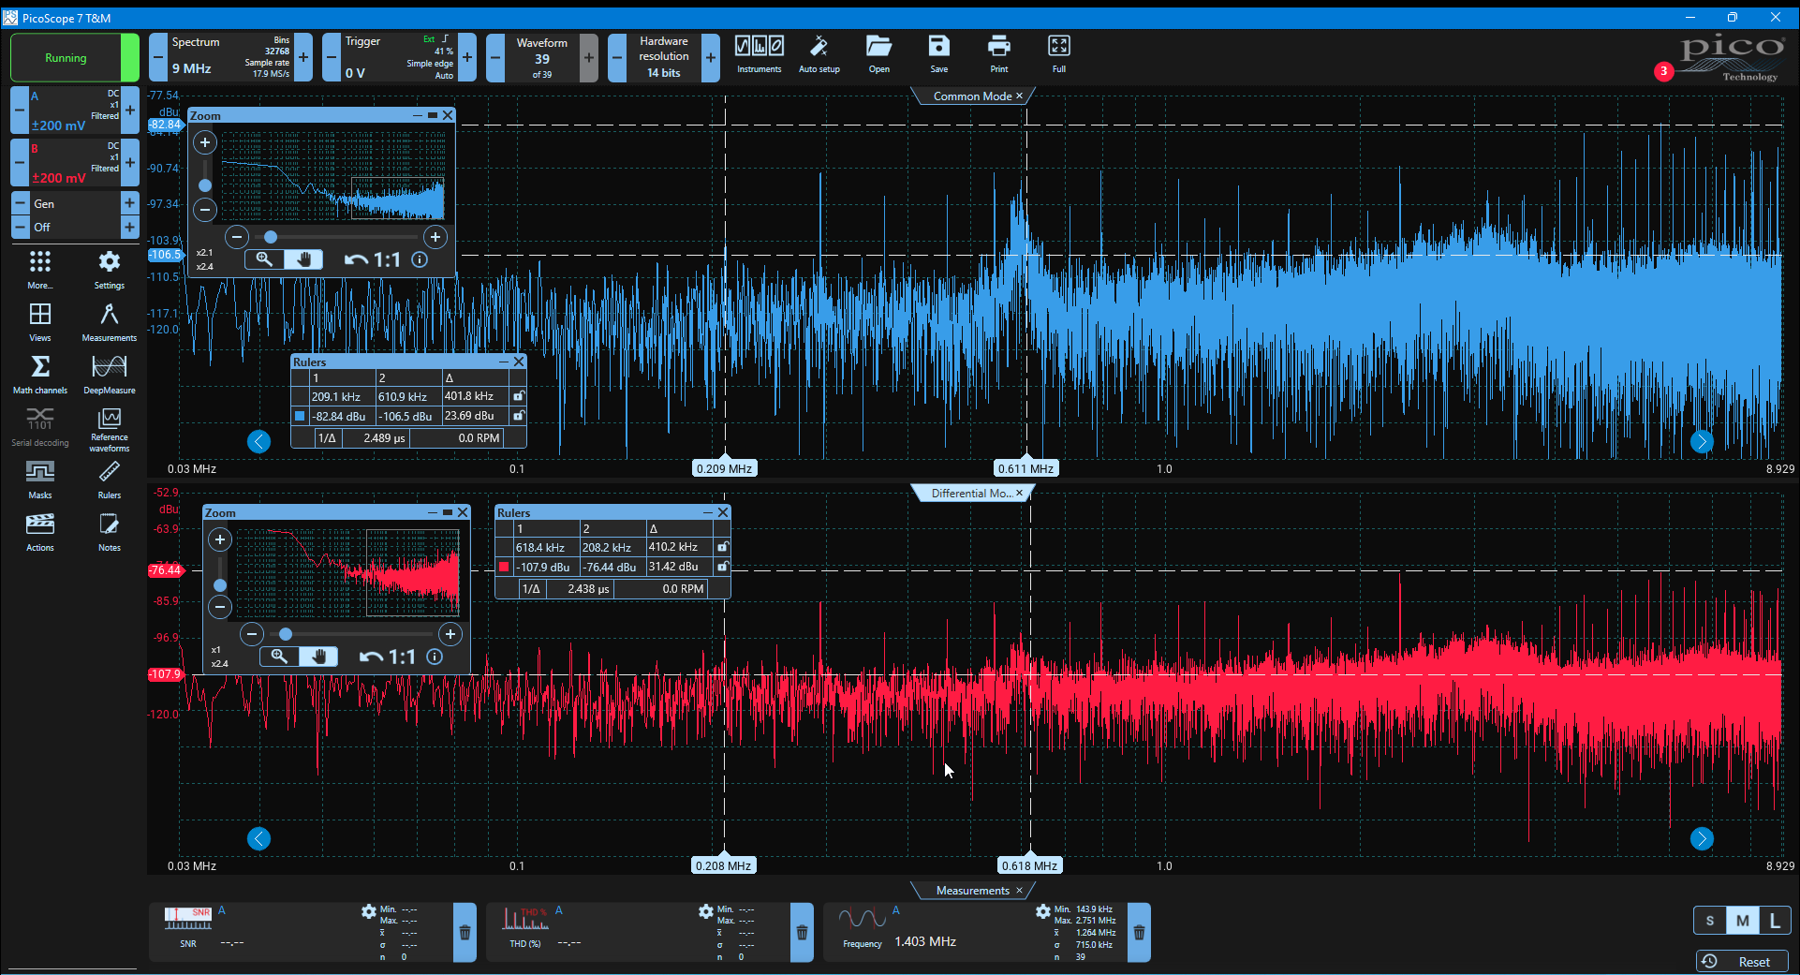Open notifications badge near pico logo
Image resolution: width=1800 pixels, height=975 pixels.
pyautogui.click(x=1663, y=71)
